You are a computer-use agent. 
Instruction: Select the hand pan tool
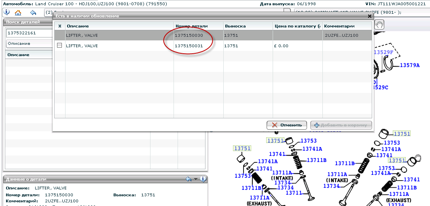pyautogui.click(x=379, y=25)
